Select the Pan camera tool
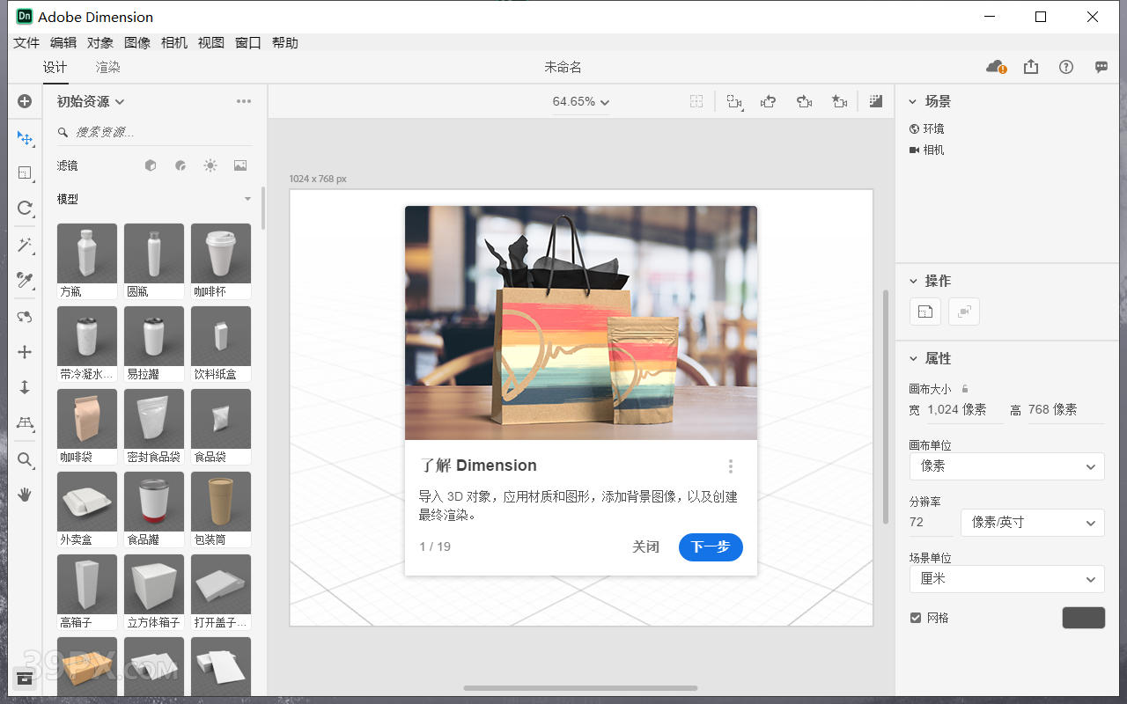This screenshot has width=1127, height=704. [25, 352]
